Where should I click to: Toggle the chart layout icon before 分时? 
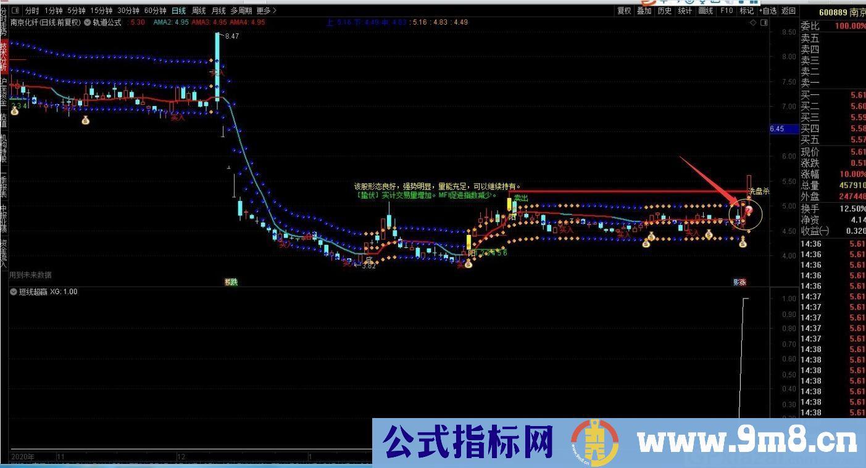(15, 10)
